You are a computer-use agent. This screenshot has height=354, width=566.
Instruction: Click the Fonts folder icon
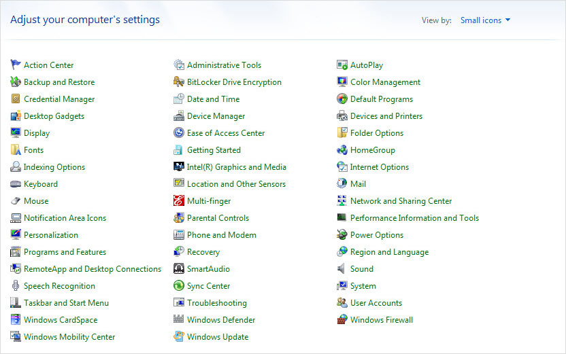click(x=16, y=149)
